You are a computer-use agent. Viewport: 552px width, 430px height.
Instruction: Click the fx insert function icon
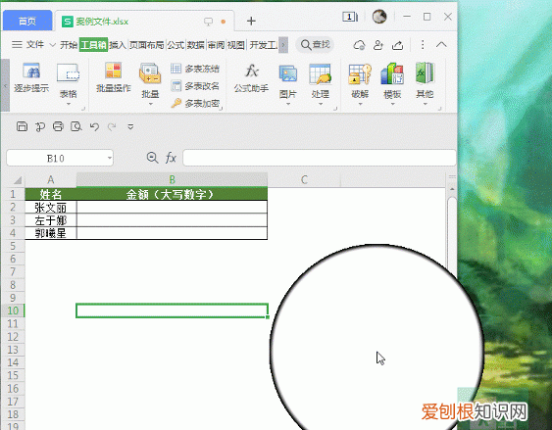point(171,158)
